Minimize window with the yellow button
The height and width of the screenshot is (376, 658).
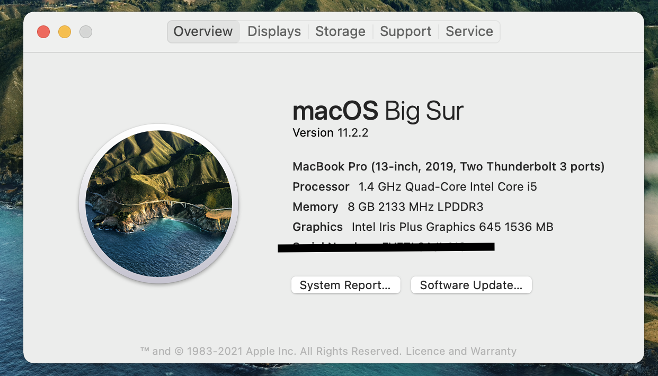[65, 32]
